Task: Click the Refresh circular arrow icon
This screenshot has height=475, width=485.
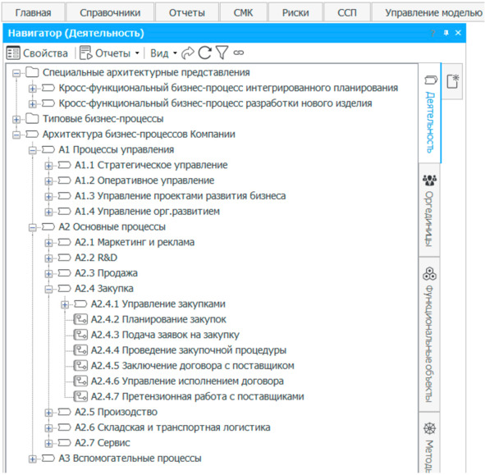Action: [205, 53]
